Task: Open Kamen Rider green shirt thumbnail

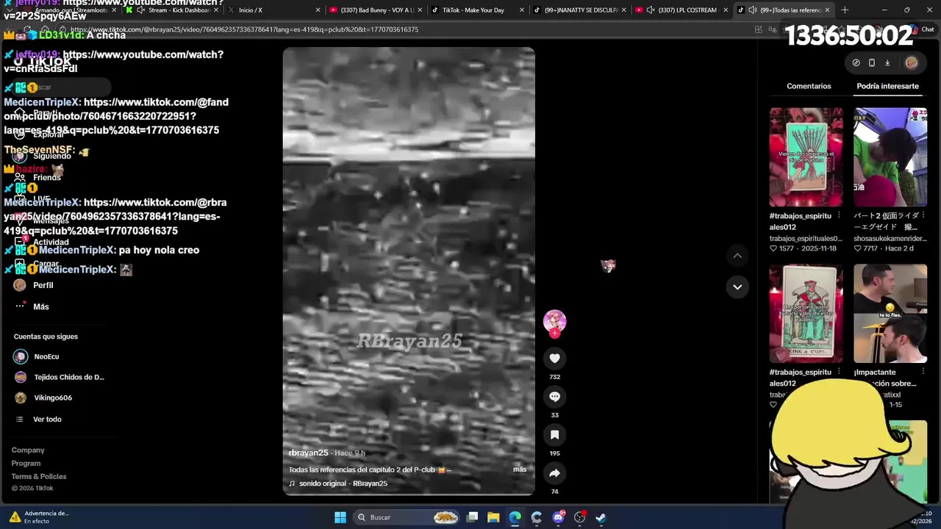Action: [x=890, y=157]
